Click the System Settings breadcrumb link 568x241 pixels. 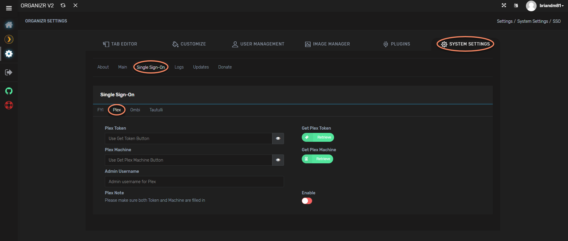(532, 21)
